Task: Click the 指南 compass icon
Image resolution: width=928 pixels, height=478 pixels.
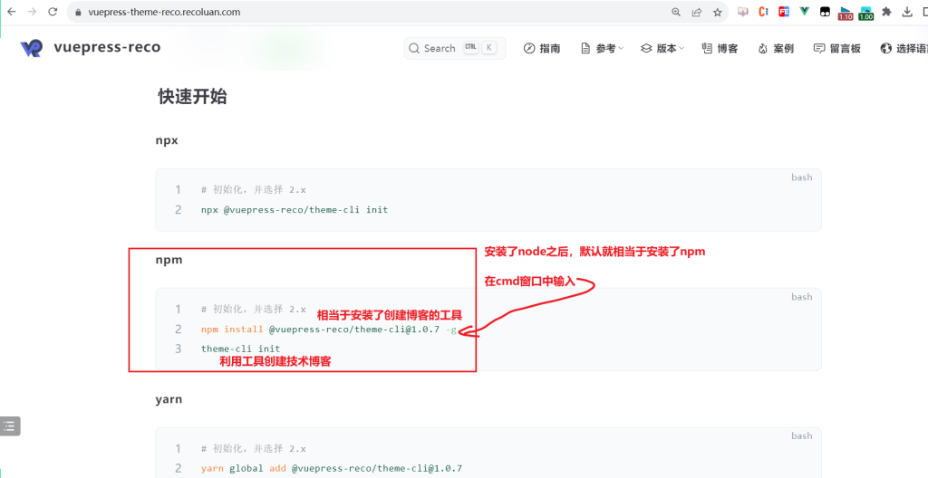Action: coord(529,49)
